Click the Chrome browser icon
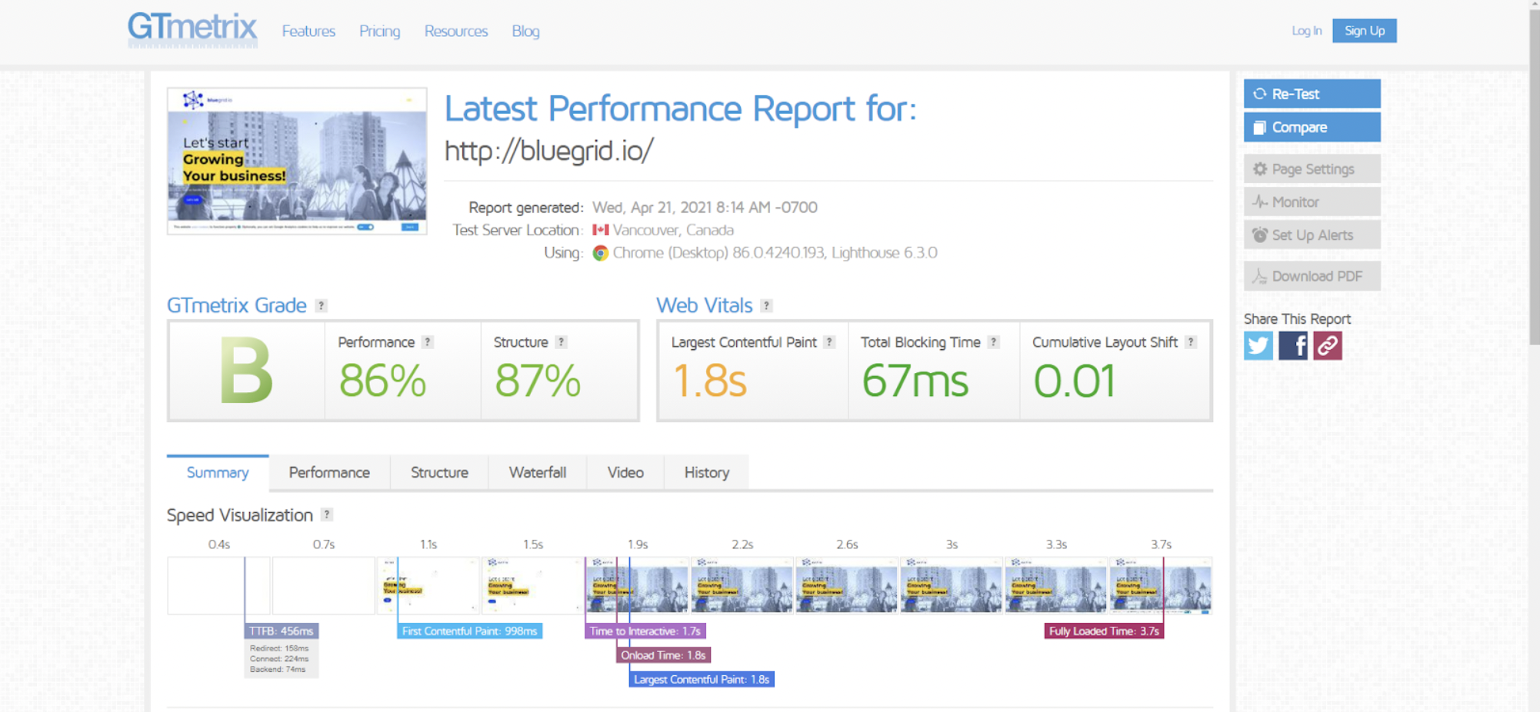1540x712 pixels. coord(600,253)
